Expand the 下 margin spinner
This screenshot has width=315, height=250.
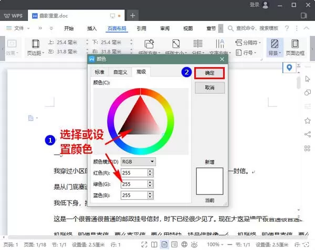tap(131, 42)
